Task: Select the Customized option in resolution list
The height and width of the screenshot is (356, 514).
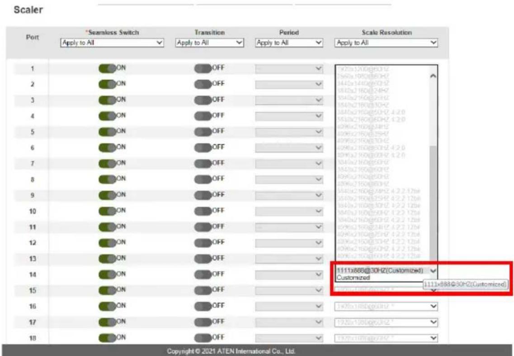Action: coord(353,277)
